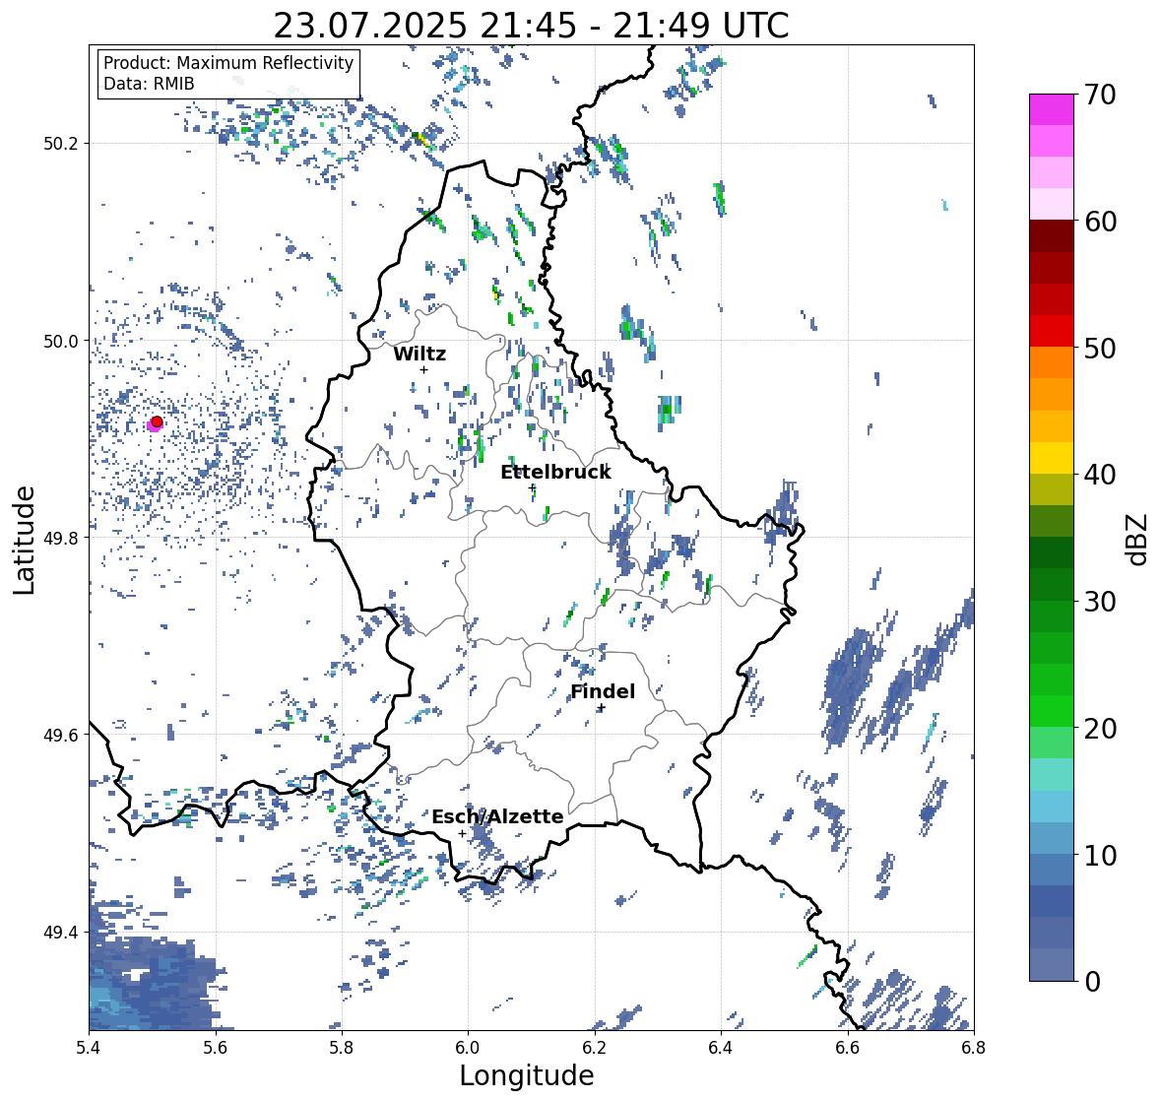Click the 6.4 longitude tick label
The height and width of the screenshot is (1100, 1161).
coord(721,1048)
